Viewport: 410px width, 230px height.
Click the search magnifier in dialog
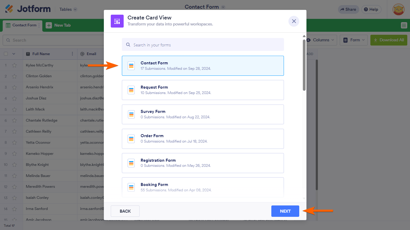(128, 45)
